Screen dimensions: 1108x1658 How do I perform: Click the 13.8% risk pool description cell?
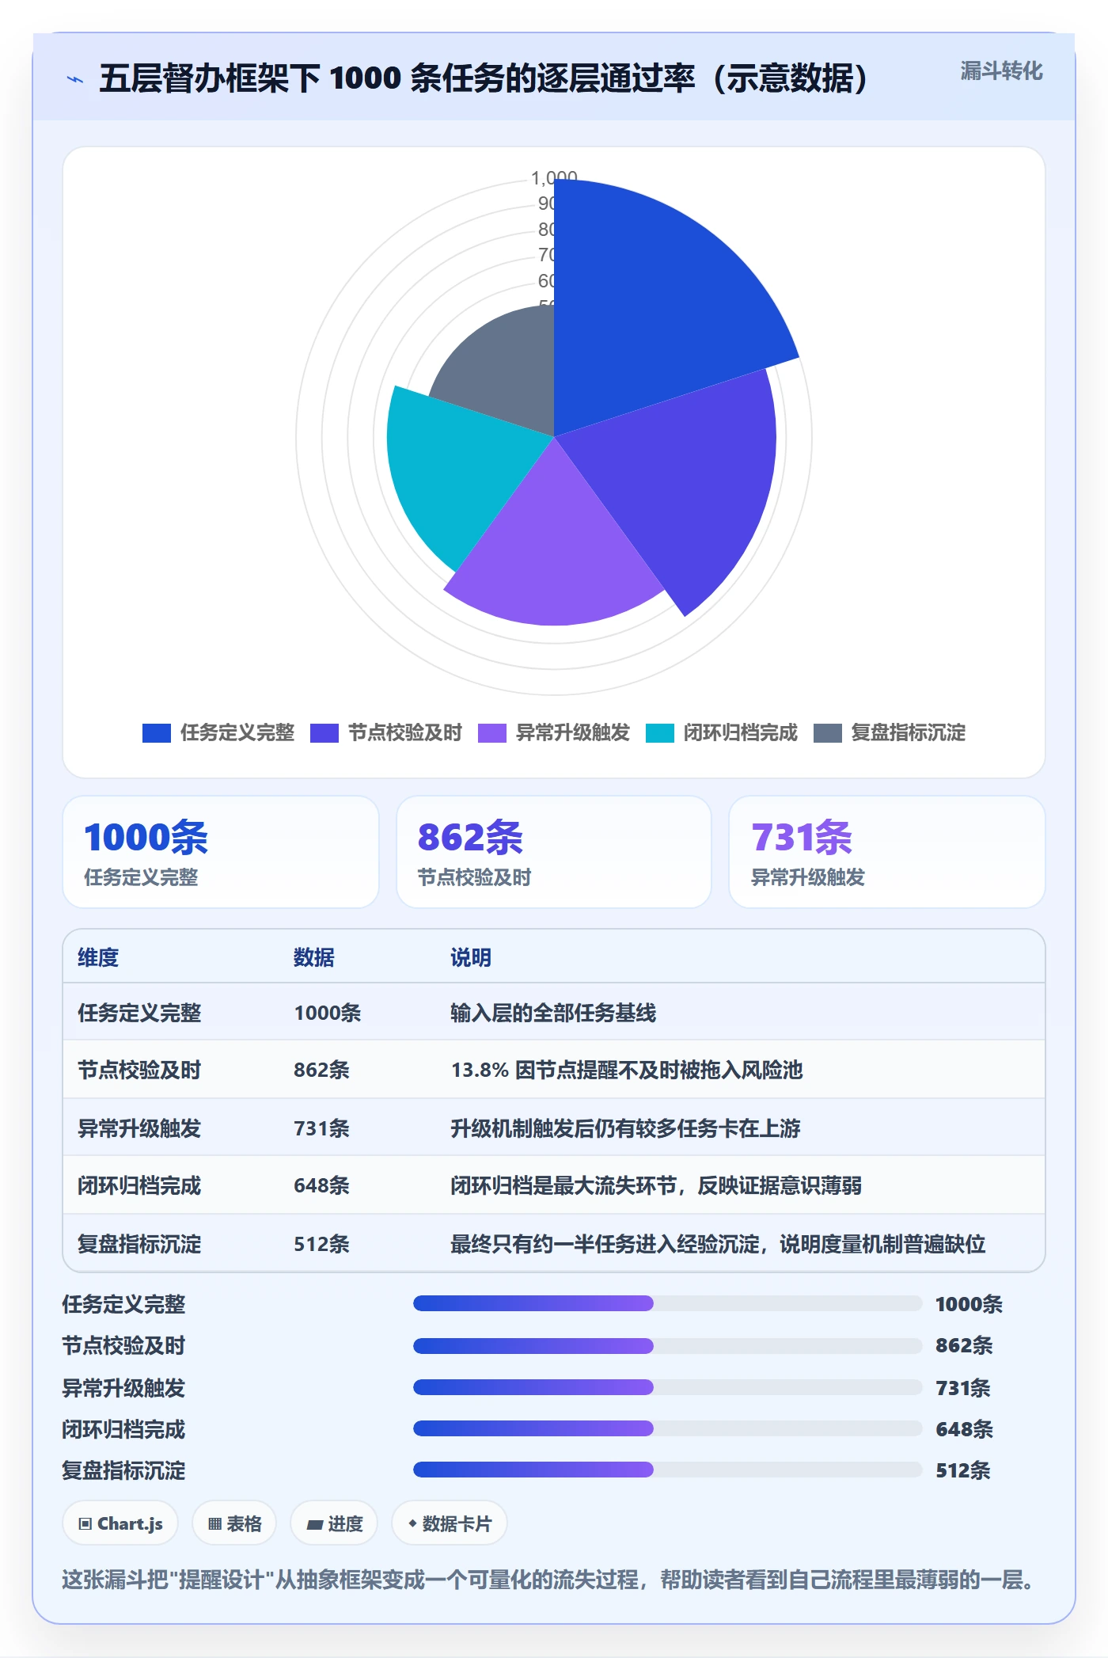tap(627, 1070)
